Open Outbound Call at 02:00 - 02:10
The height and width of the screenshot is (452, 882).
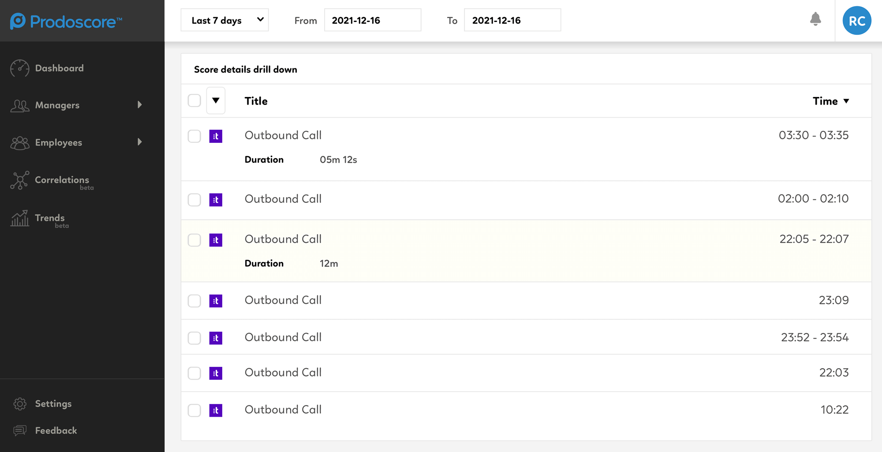pos(283,199)
